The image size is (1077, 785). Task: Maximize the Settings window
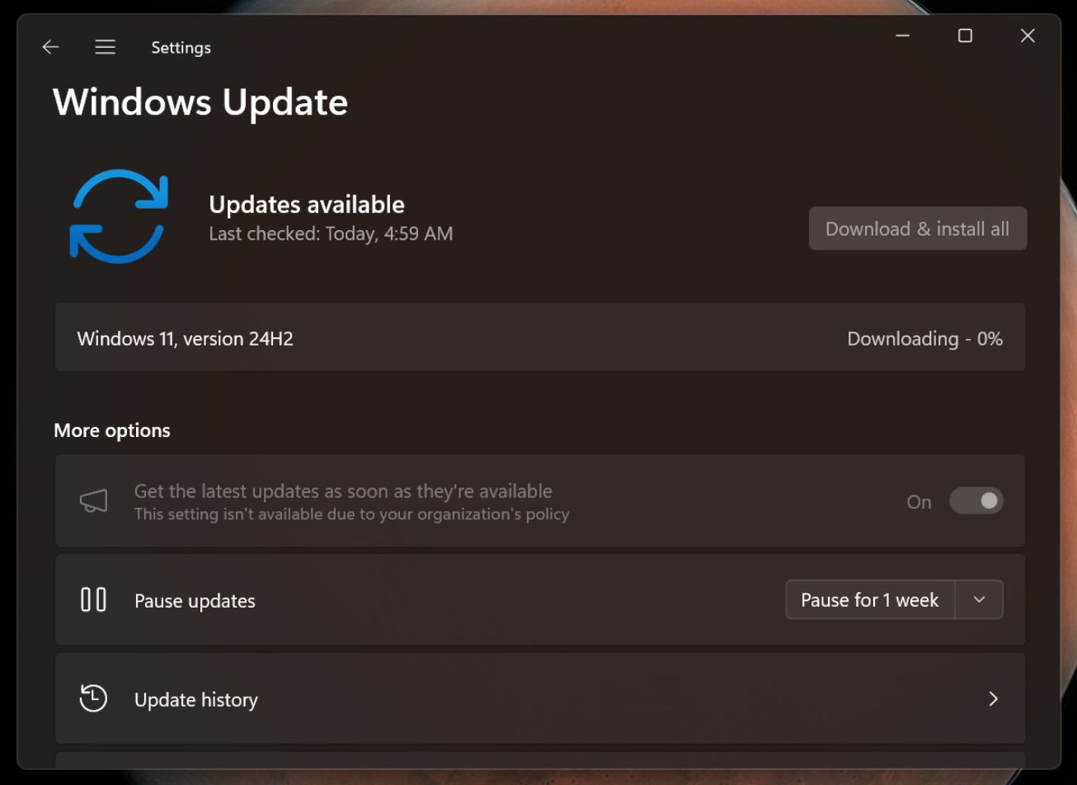965,35
